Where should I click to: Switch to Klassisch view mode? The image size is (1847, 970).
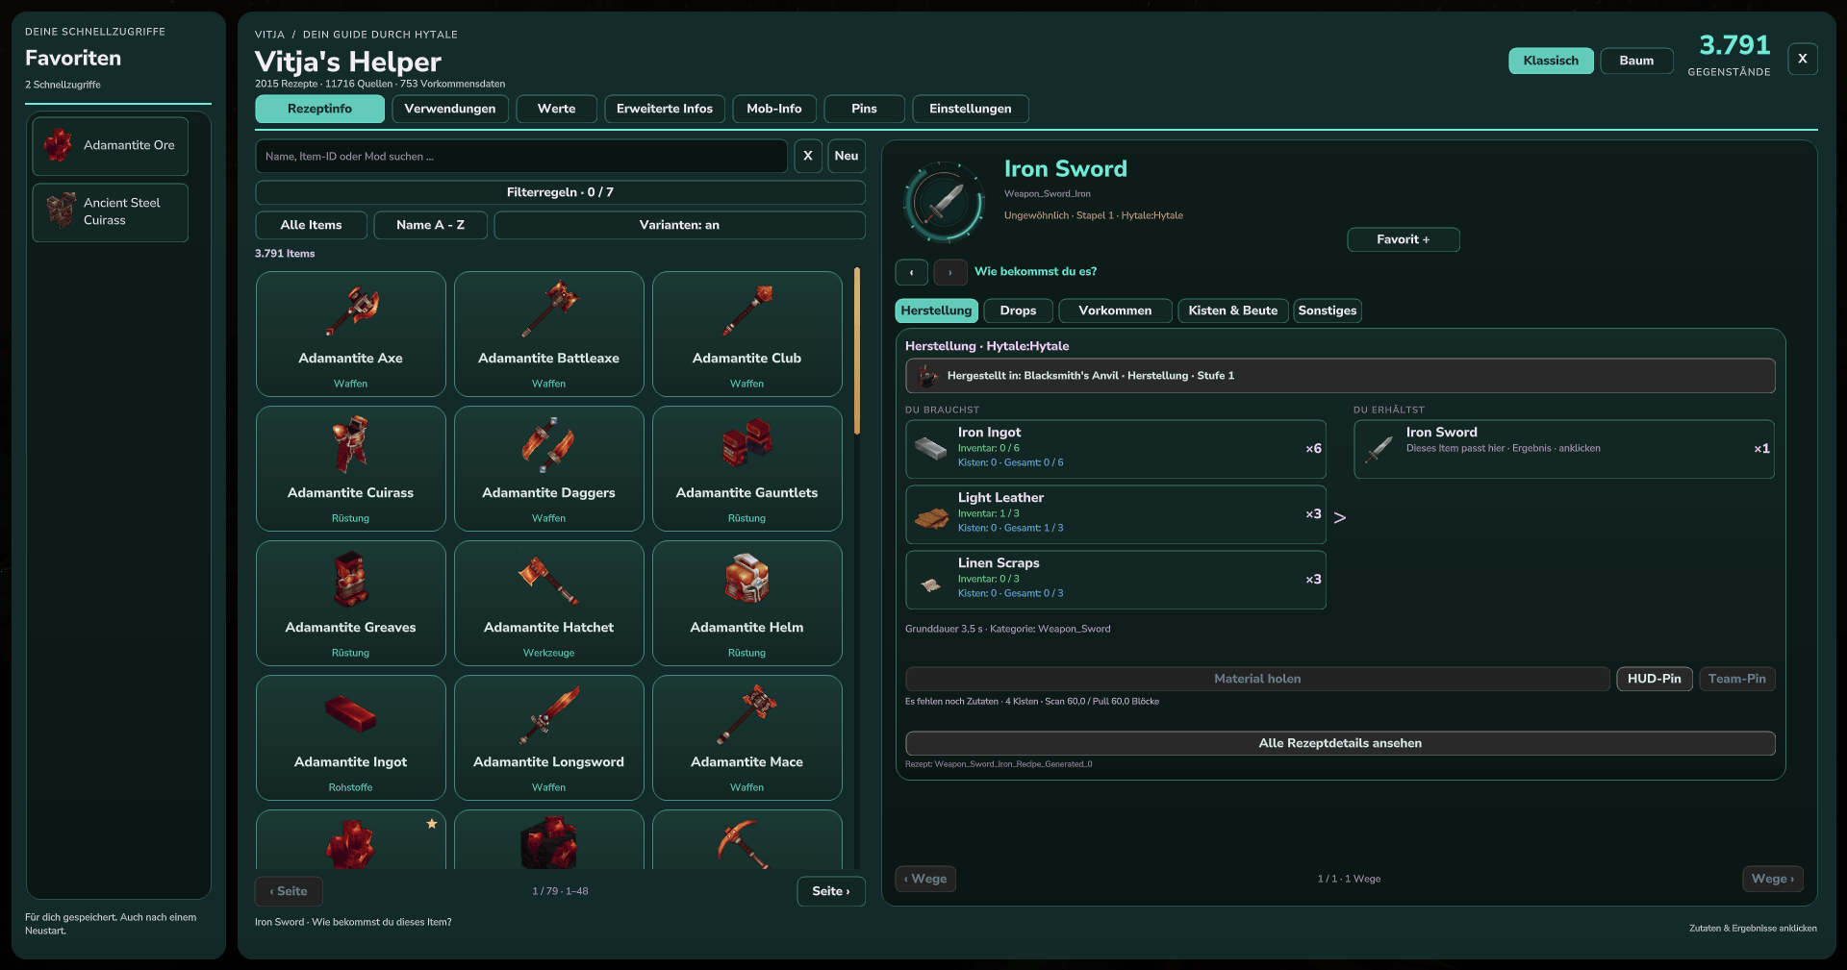click(x=1551, y=61)
